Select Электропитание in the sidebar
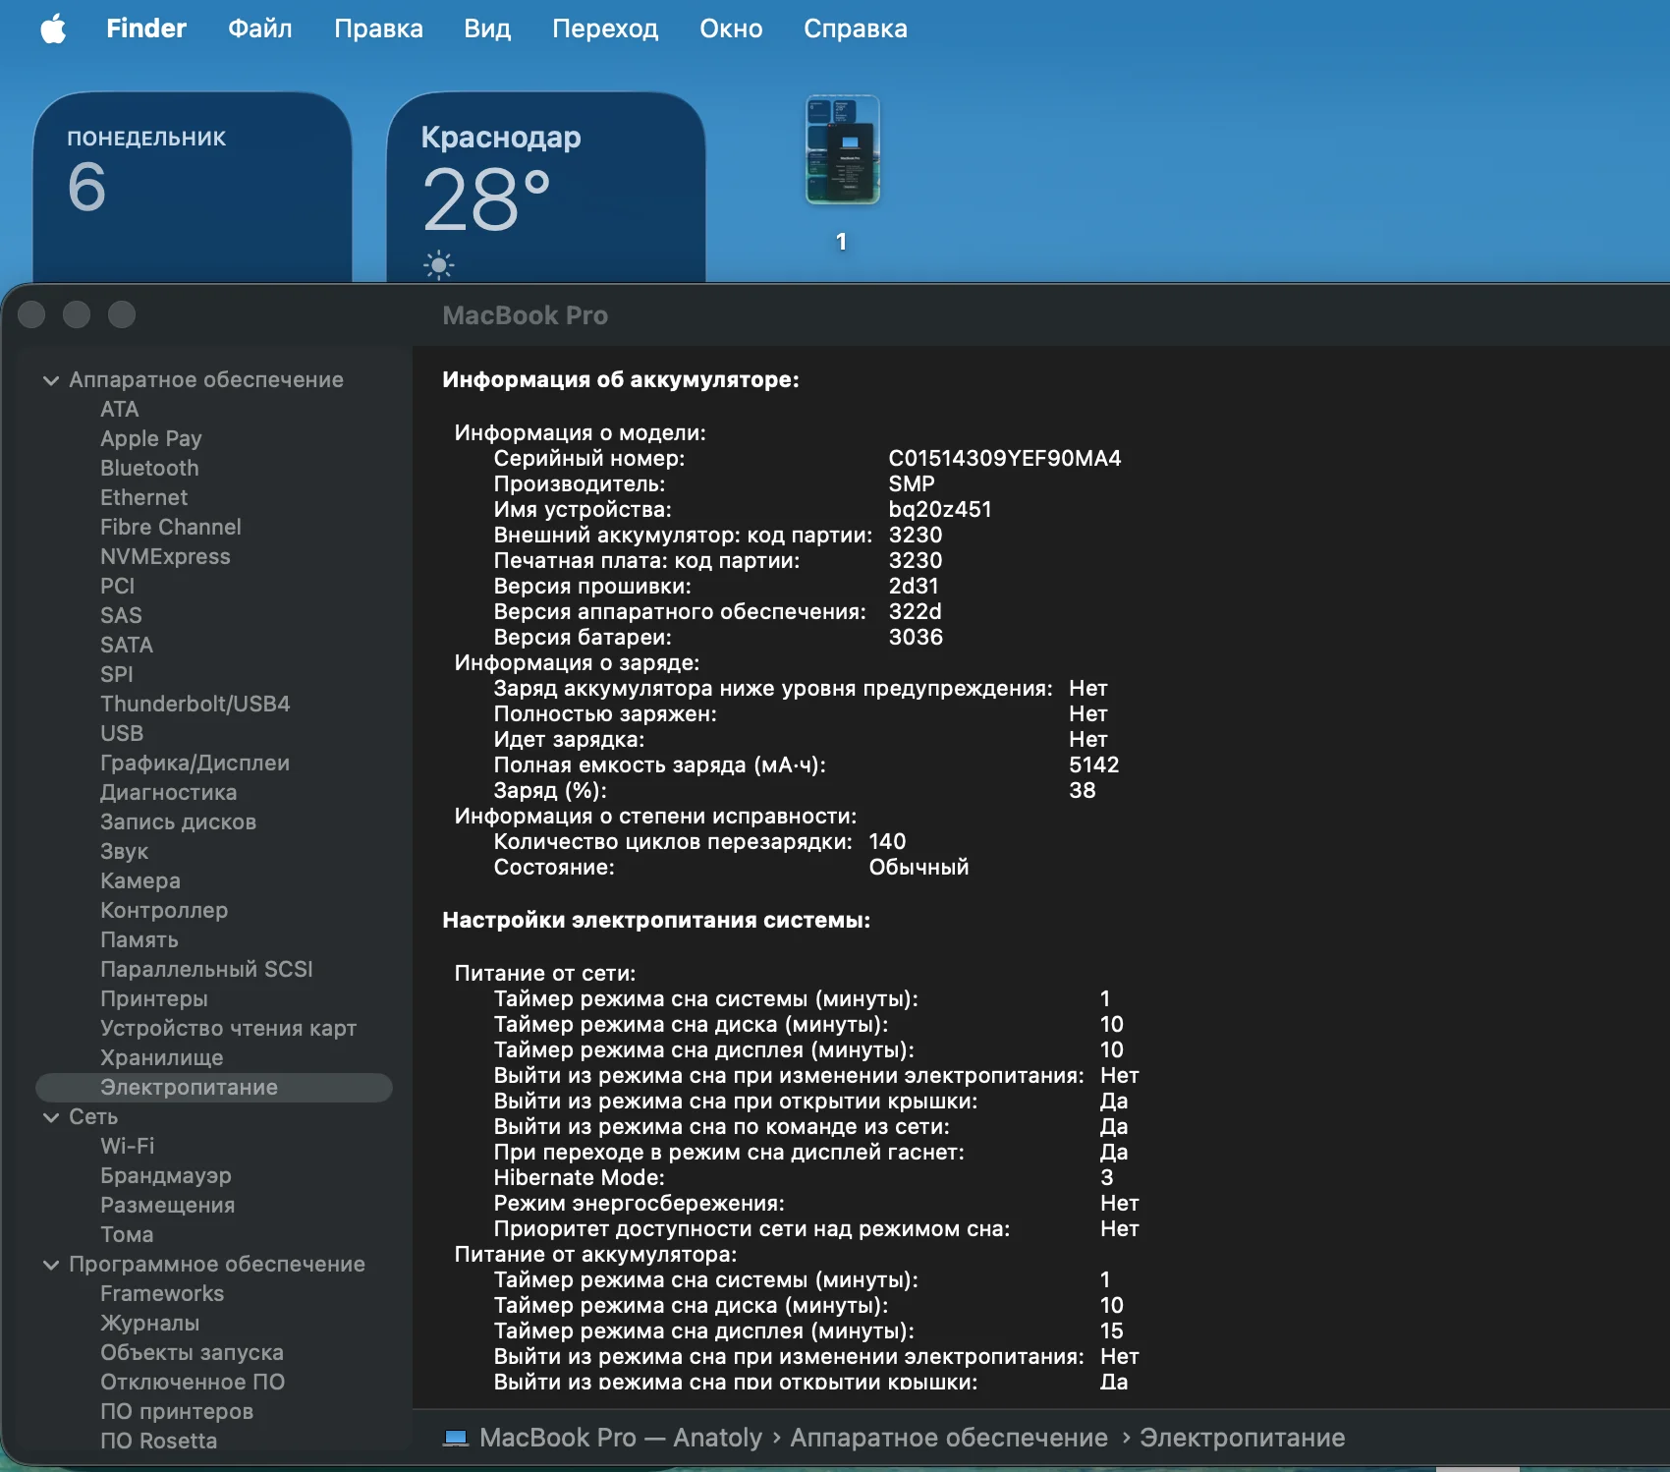 point(214,1088)
